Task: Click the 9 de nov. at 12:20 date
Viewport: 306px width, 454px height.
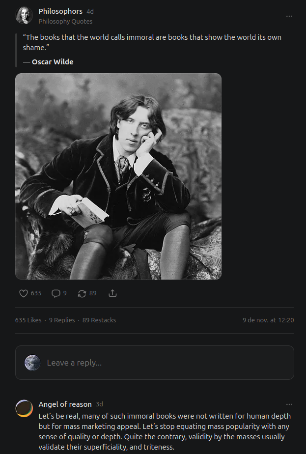Action: (268, 320)
